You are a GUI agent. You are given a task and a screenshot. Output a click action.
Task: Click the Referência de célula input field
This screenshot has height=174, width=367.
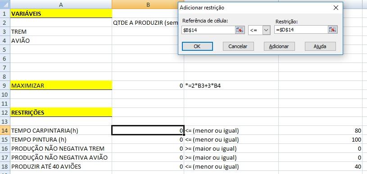point(208,30)
